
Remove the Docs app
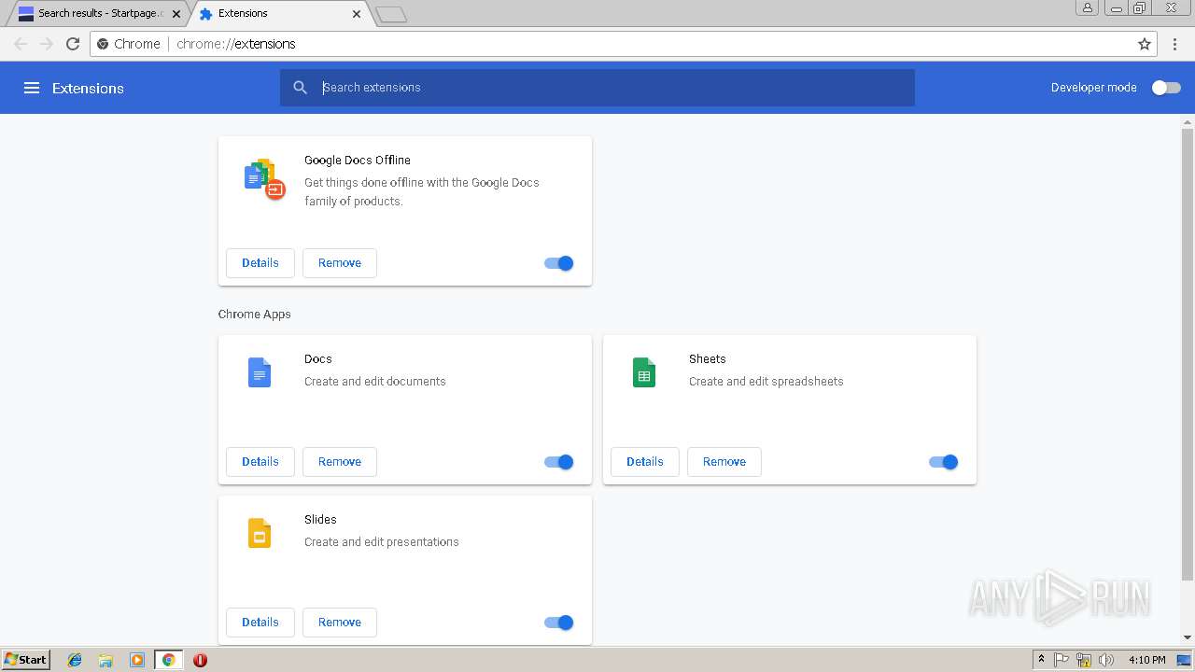point(340,462)
